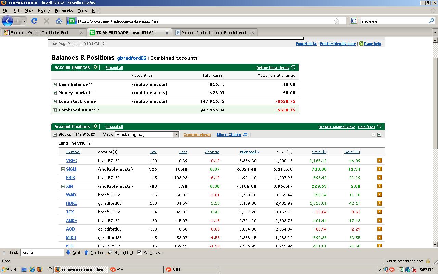Screen dimensions: 438x274
Task: Open the Custom views link
Action: click(x=197, y=135)
